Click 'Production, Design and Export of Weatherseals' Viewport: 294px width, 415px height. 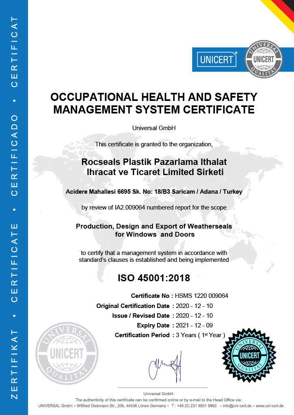pyautogui.click(x=154, y=226)
